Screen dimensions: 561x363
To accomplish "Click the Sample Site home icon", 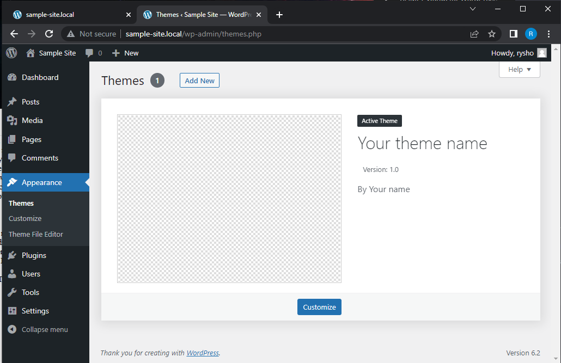I will coord(31,53).
